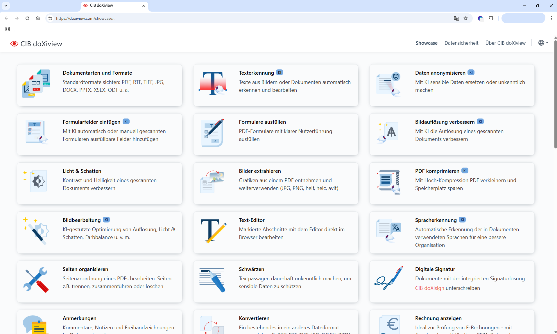557x334 pixels.
Task: Open the Formulare ausfüllen heading
Action: coord(262,122)
